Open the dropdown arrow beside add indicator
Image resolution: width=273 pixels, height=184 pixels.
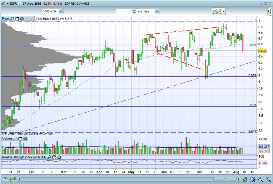(x=224, y=11)
